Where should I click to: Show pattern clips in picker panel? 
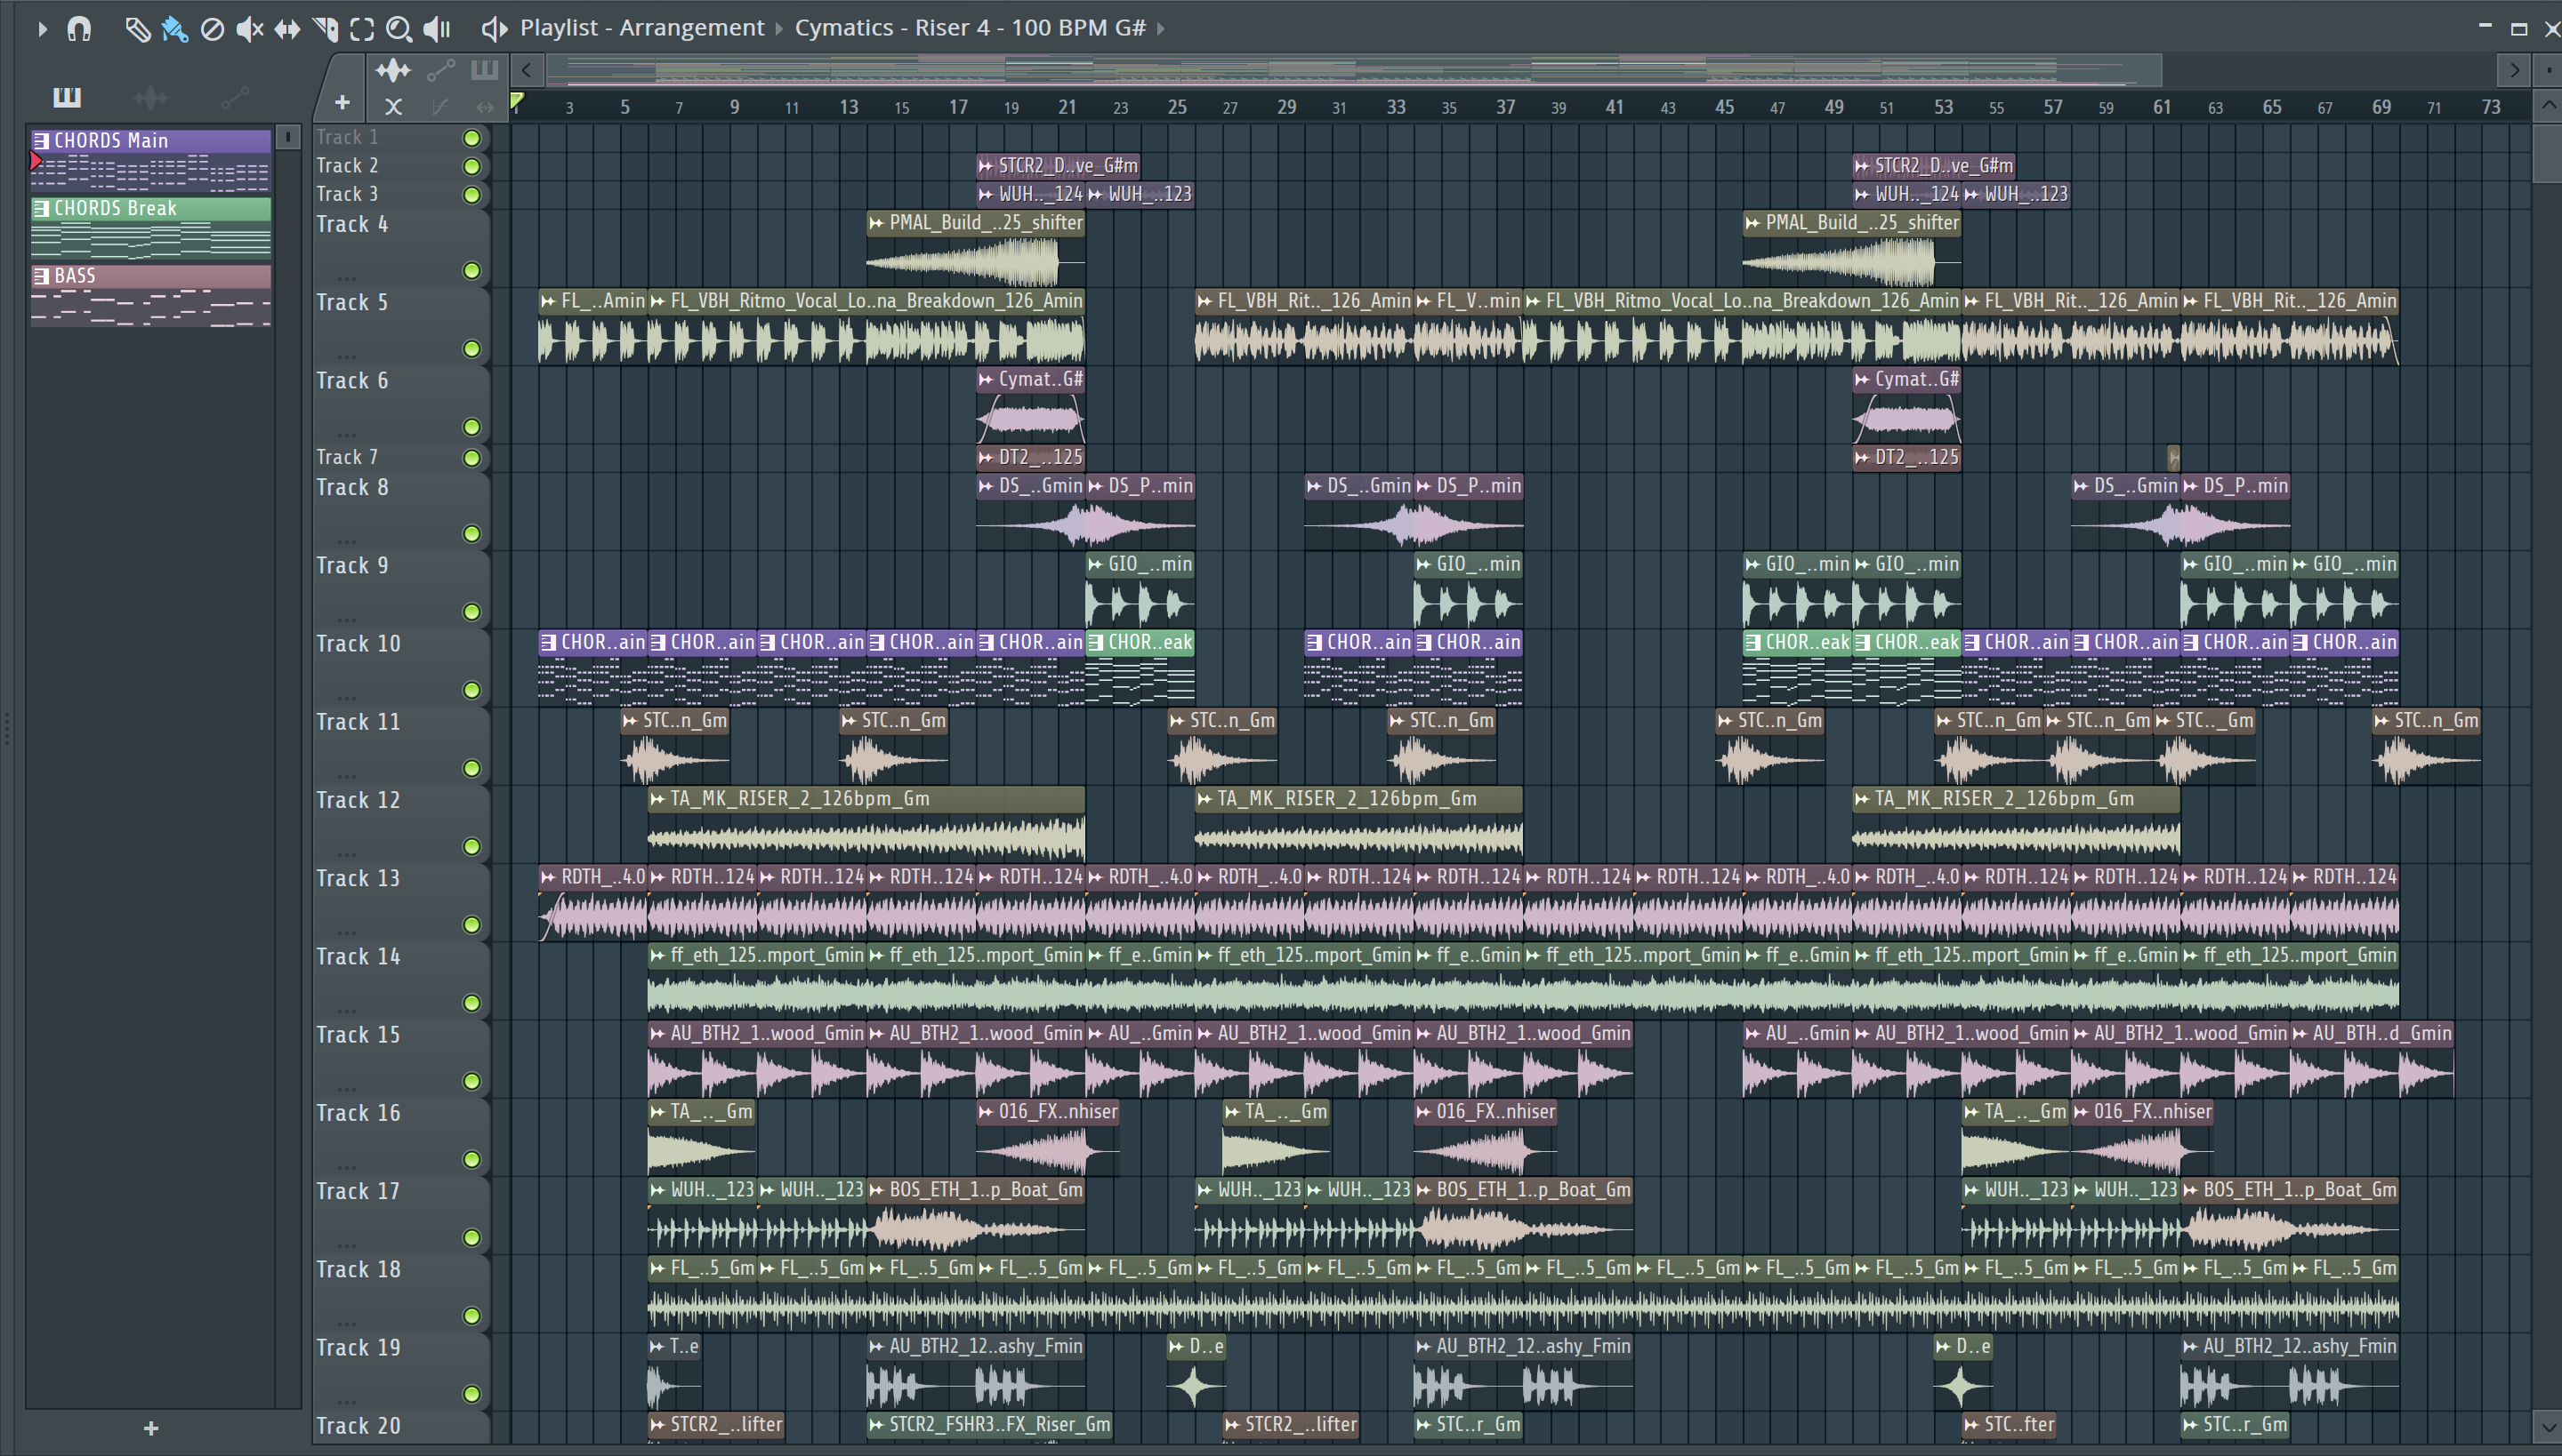[66, 97]
